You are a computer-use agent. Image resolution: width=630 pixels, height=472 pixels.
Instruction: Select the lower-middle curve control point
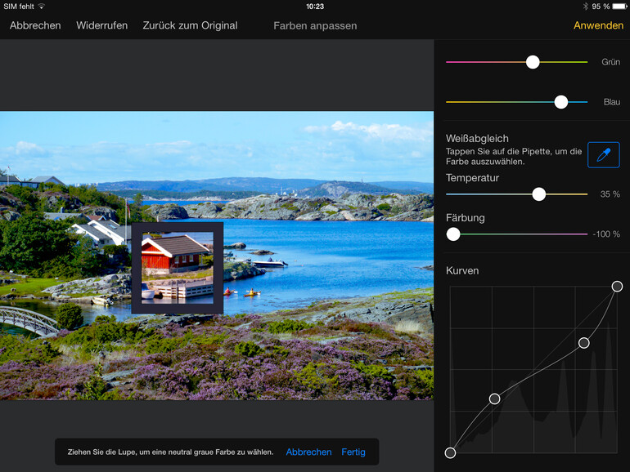click(x=495, y=399)
